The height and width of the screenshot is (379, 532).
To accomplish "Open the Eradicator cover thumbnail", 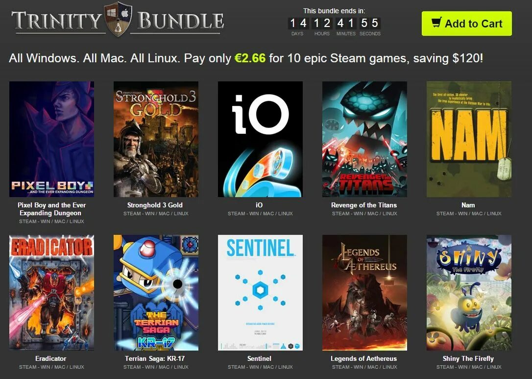I will coord(51,292).
